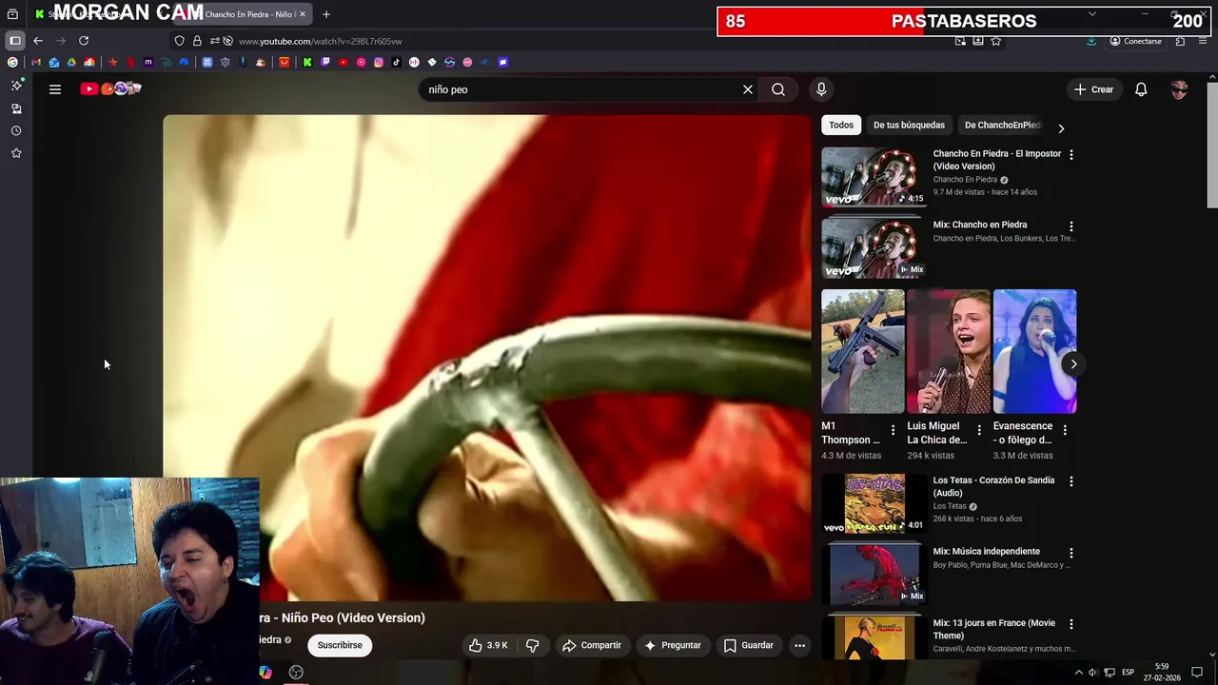The width and height of the screenshot is (1218, 685).
Task: Open options for Luis Miguel short
Action: pyautogui.click(x=978, y=430)
